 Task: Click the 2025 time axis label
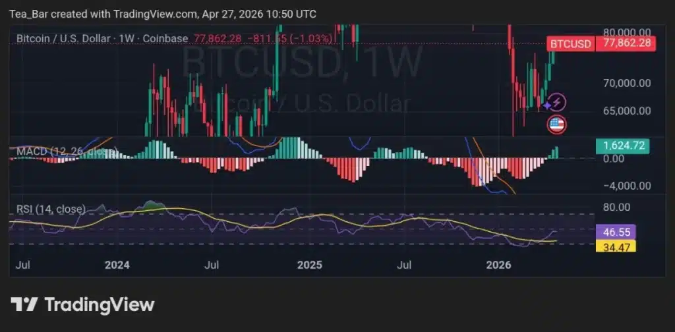point(310,265)
